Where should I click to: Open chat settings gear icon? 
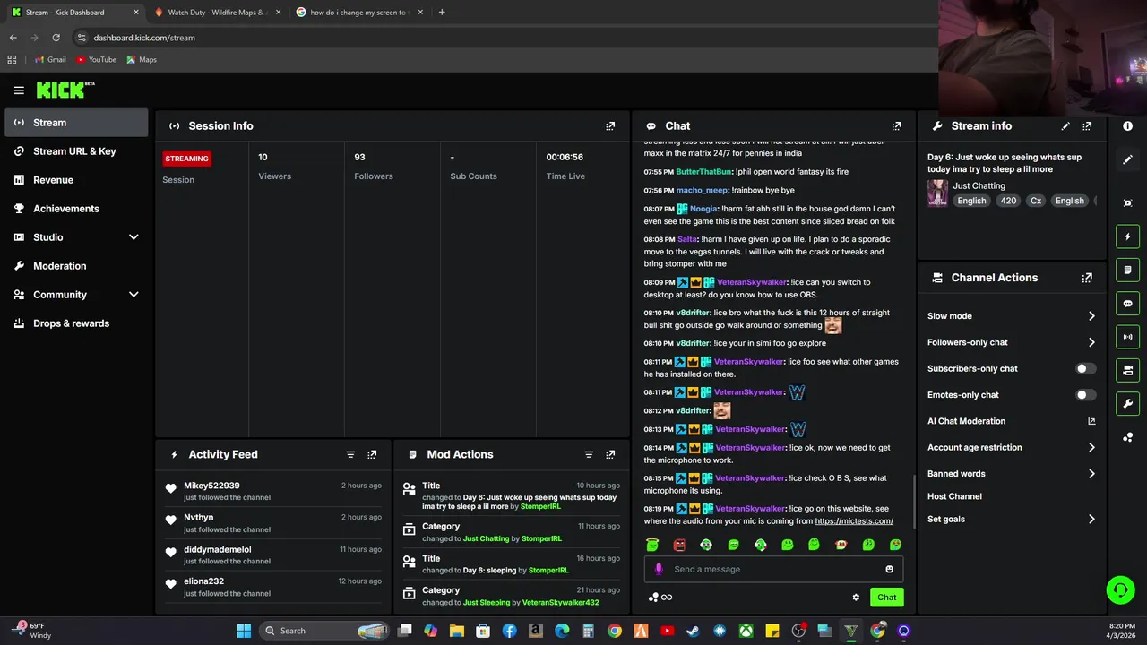tap(856, 598)
